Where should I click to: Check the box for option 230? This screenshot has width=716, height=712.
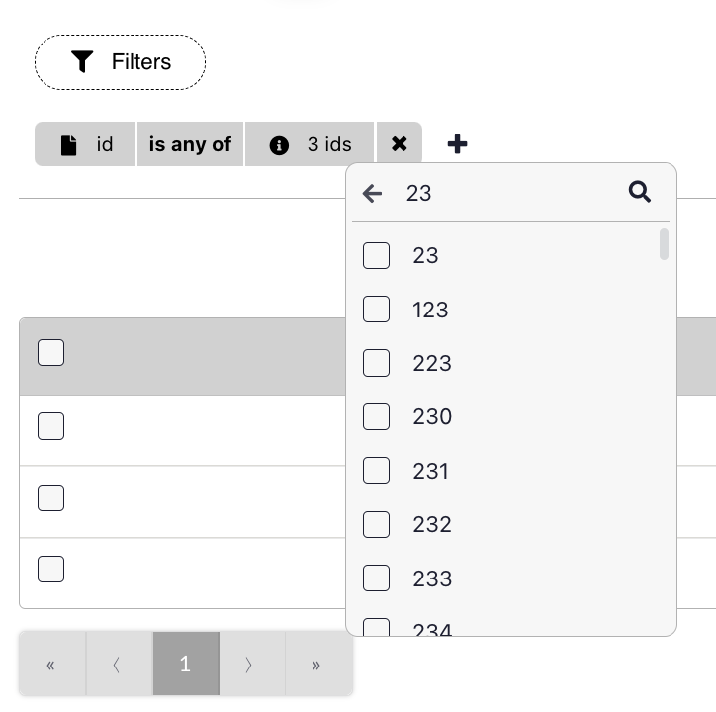point(376,416)
